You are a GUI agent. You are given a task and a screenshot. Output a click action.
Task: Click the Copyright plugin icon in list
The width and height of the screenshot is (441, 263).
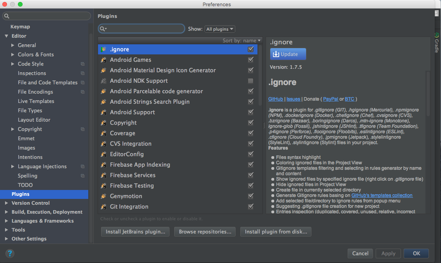click(x=103, y=123)
